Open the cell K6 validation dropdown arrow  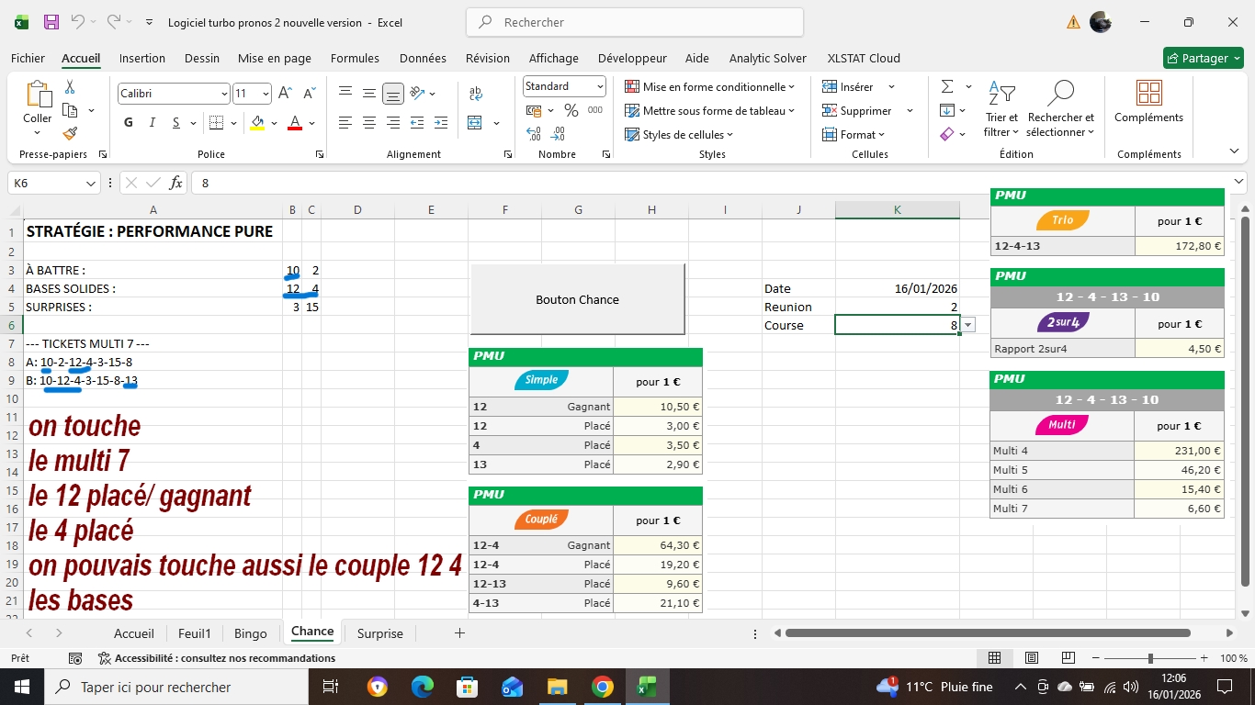968,325
